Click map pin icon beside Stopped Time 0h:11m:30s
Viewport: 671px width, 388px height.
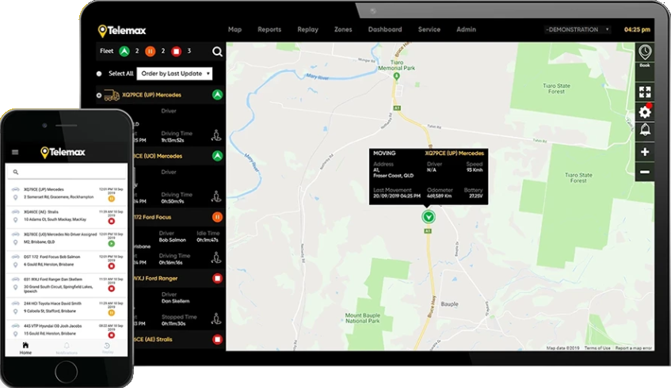(x=216, y=319)
